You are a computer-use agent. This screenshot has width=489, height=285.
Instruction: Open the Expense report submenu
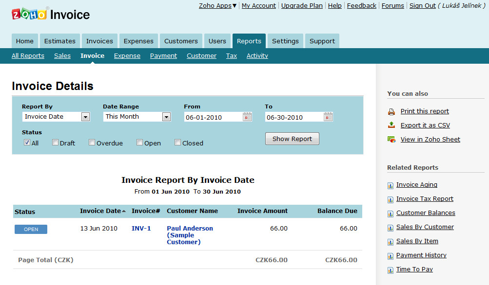pos(127,56)
